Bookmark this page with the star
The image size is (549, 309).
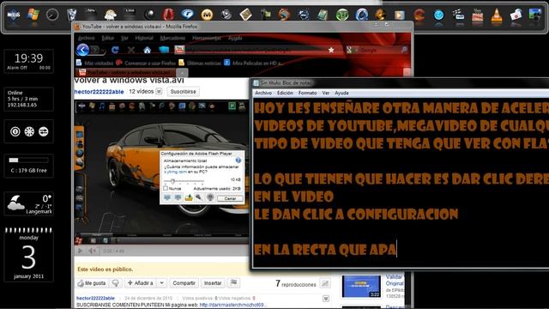(331, 51)
